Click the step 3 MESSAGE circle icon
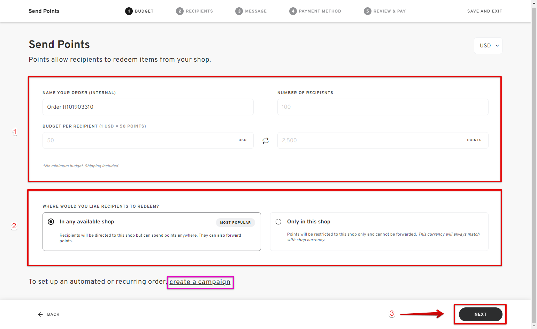 click(239, 11)
